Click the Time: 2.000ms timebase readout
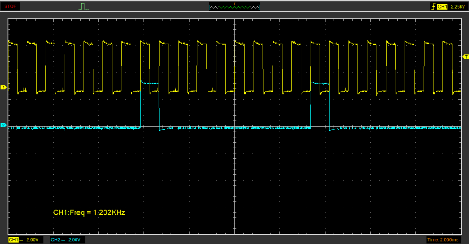The image size is (469, 244). 444,240
